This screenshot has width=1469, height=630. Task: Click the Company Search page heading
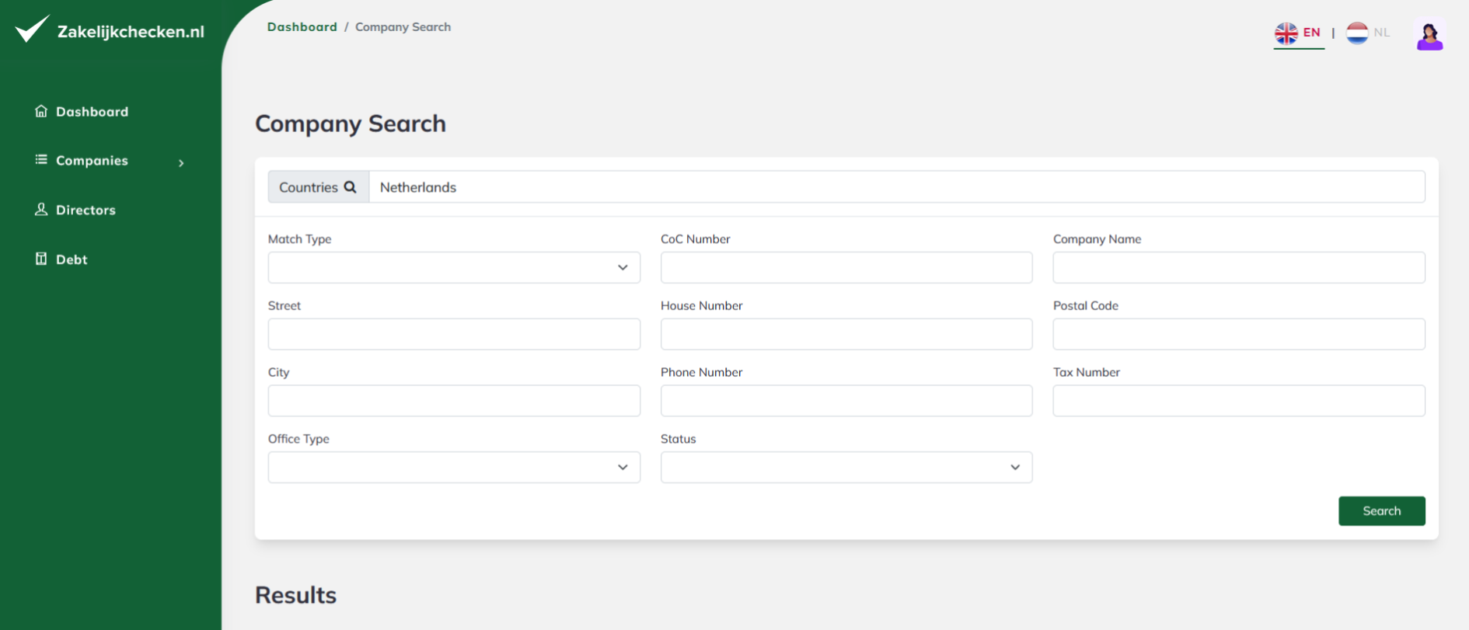(351, 124)
